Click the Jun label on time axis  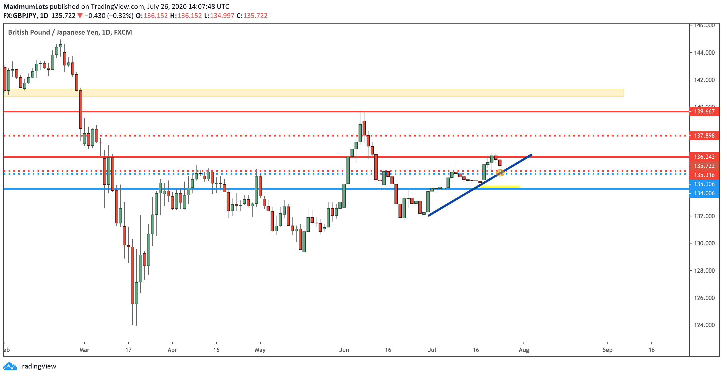344,350
